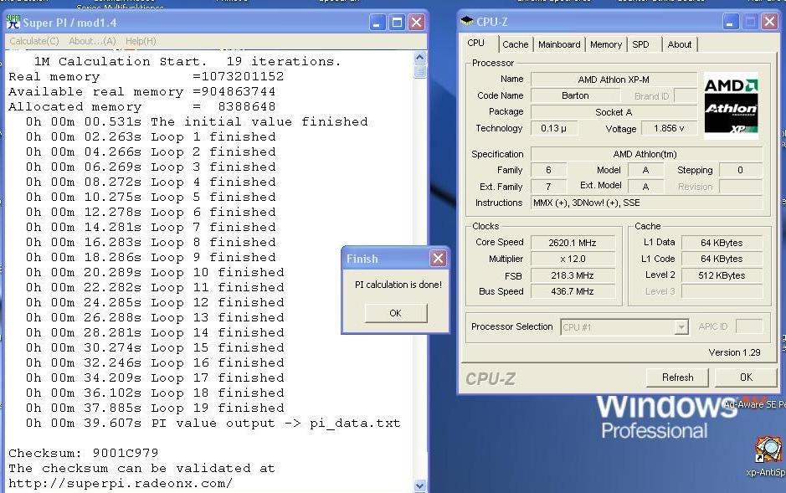Click the initial value finished line
Image resolution: width=786 pixels, height=493 pixels.
(197, 121)
